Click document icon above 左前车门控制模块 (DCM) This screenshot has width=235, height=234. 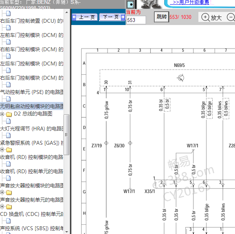point(8,28)
